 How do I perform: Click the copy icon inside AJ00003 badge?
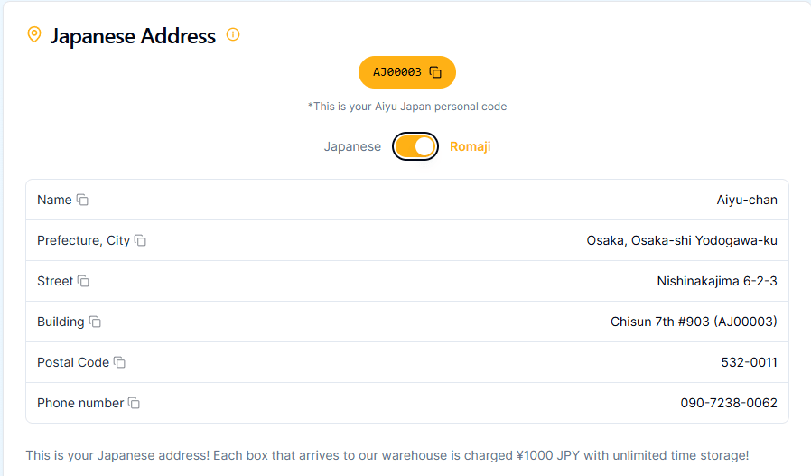[x=435, y=72]
